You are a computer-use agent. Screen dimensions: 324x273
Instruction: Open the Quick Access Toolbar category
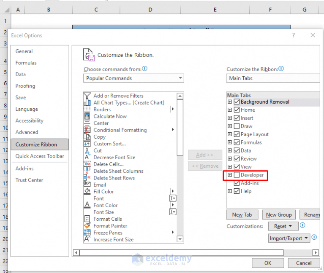pos(40,156)
